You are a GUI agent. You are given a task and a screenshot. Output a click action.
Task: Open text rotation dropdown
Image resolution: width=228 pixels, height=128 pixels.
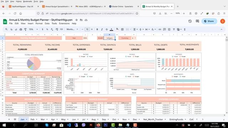(154, 29)
